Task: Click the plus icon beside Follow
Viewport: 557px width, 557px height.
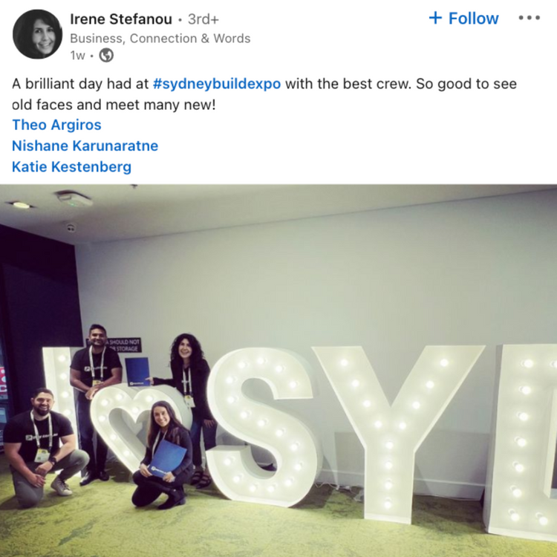Action: click(x=435, y=18)
